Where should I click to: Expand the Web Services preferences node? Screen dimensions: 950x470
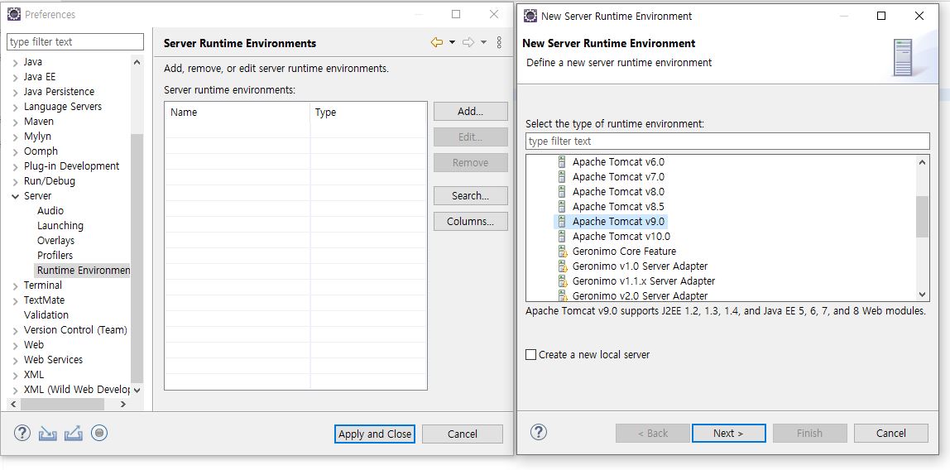pyautogui.click(x=16, y=360)
